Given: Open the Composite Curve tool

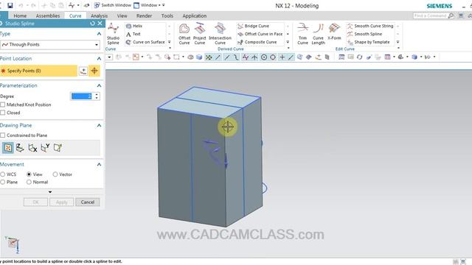Looking at the screenshot, I should click(257, 43).
